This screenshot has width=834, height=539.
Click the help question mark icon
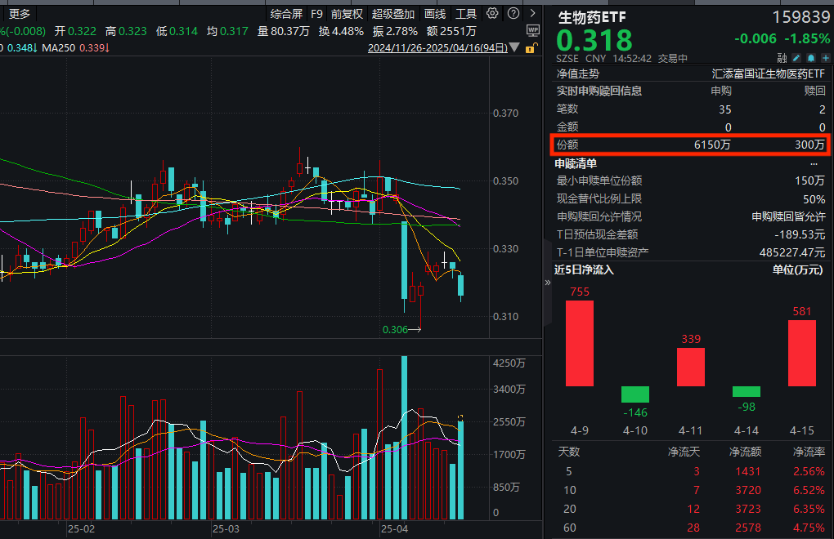[x=513, y=13]
